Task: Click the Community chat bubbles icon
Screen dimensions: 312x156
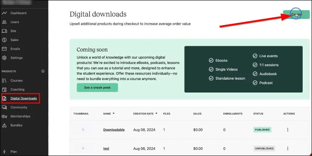Action: tap(4, 107)
